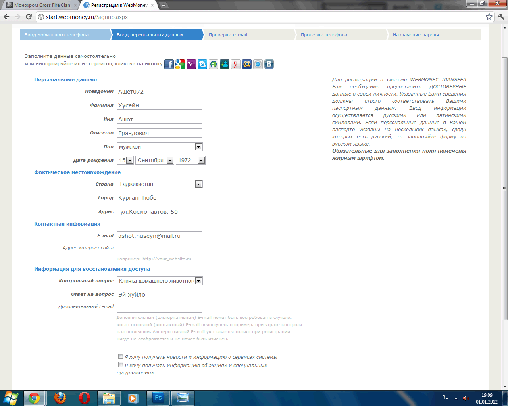Click the Фамилия field with Хусейн
The image size is (508, 406).
pyautogui.click(x=160, y=105)
